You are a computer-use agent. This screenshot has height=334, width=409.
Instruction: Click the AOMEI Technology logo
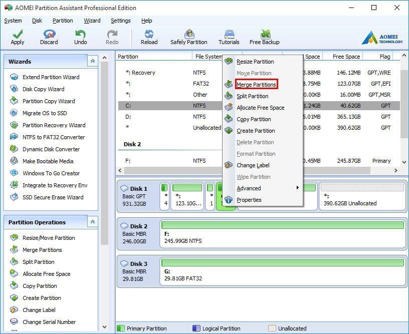coord(382,38)
